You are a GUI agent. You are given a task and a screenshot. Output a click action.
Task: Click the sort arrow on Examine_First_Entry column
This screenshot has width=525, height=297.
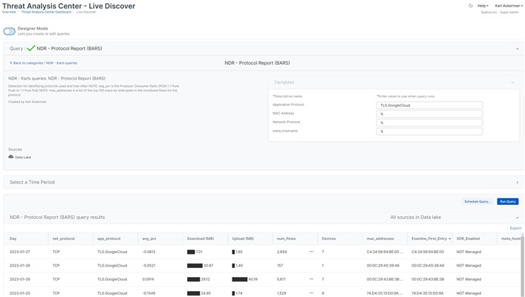tap(450, 238)
